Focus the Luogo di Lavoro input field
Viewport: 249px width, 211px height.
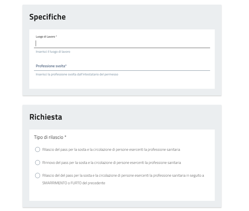(x=122, y=43)
